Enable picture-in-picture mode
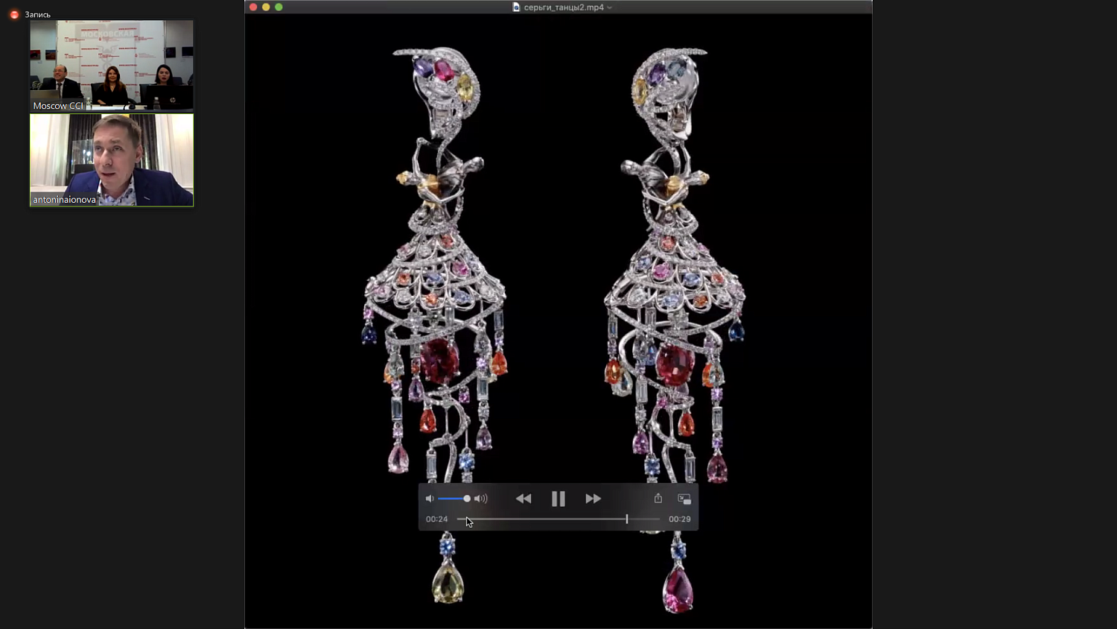The width and height of the screenshot is (1117, 629). tap(684, 499)
